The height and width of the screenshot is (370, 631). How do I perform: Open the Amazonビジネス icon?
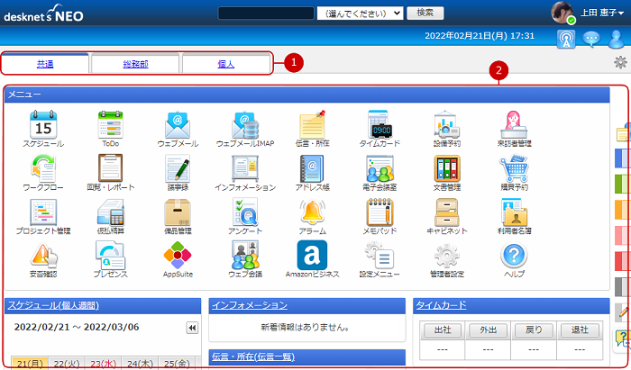coord(312,256)
